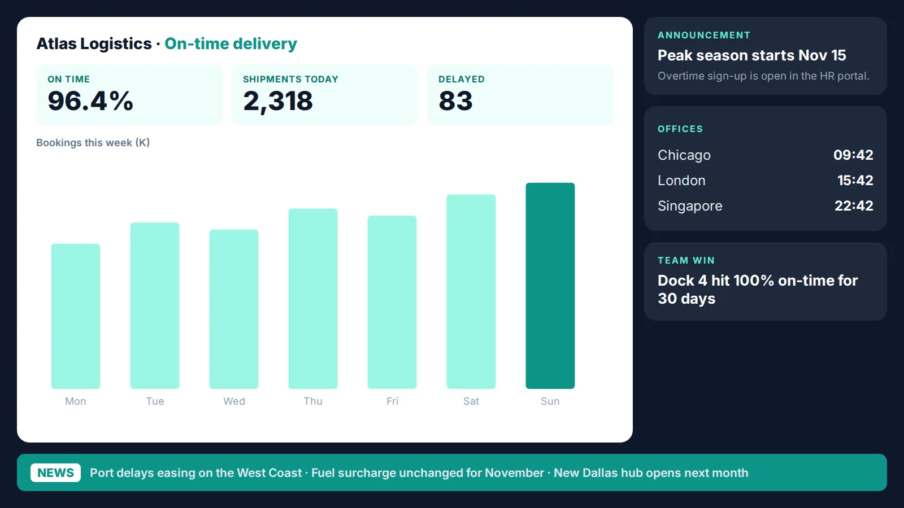The width and height of the screenshot is (904, 508).
Task: Select the Thu bar in the chart
Action: (313, 299)
